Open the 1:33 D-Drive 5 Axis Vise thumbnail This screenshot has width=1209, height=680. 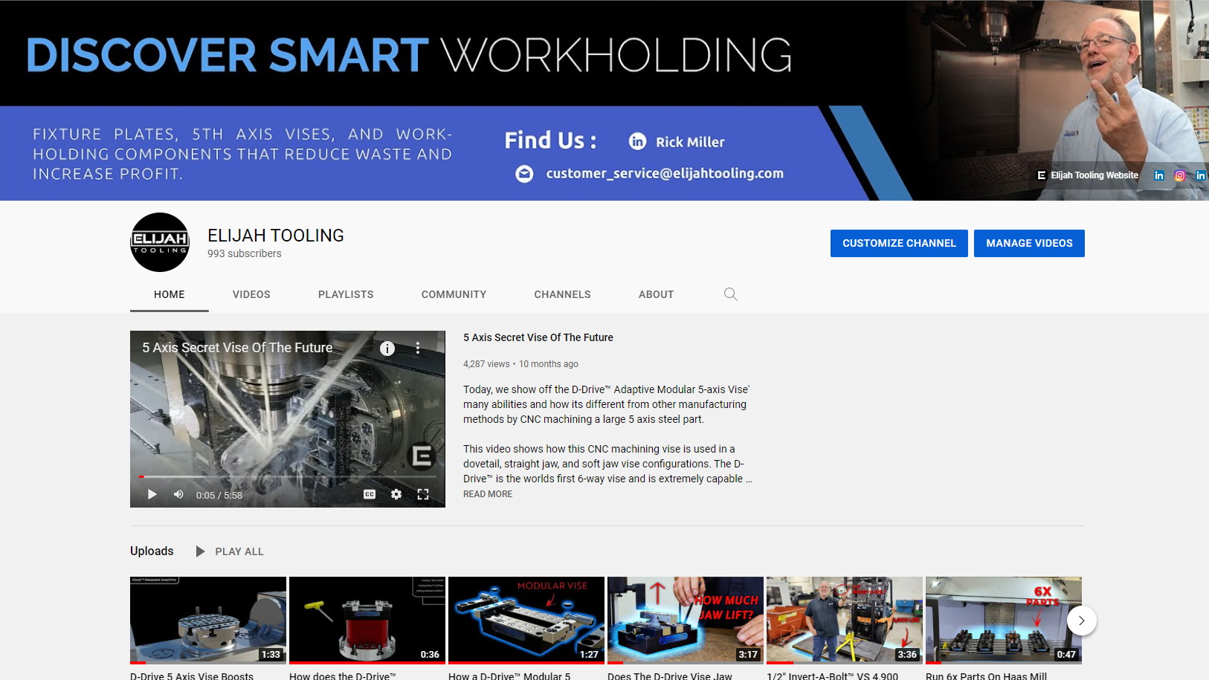tap(208, 620)
